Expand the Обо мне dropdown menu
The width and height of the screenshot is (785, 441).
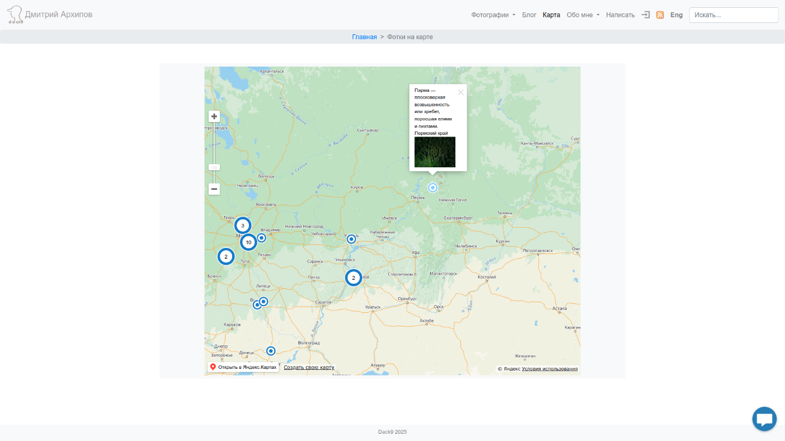[583, 15]
